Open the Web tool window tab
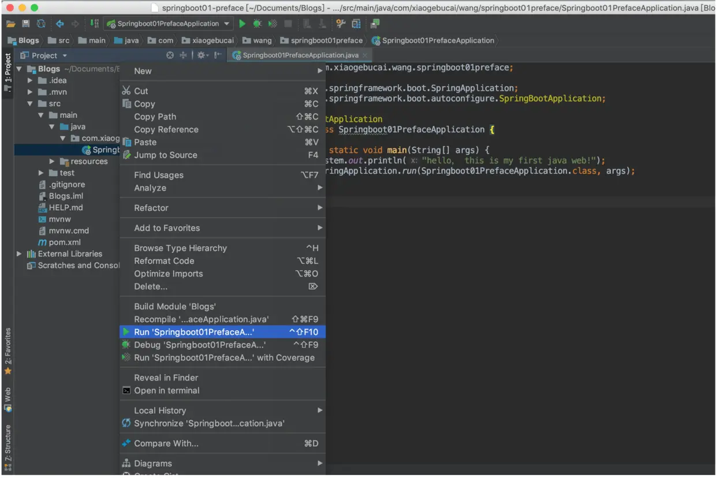 [8, 399]
